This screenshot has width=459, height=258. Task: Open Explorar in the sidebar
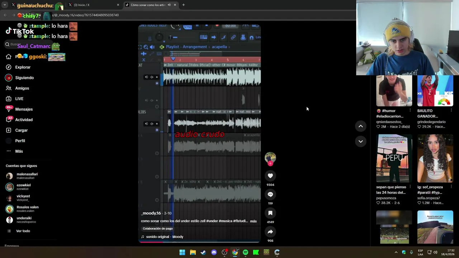click(23, 67)
